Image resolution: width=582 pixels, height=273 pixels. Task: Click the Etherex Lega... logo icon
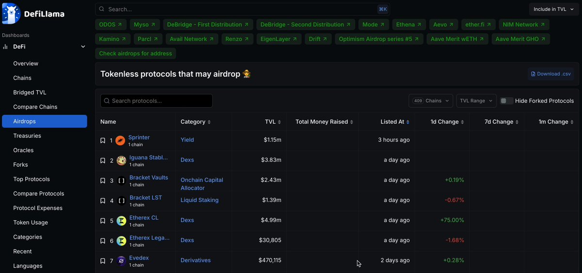point(121,241)
